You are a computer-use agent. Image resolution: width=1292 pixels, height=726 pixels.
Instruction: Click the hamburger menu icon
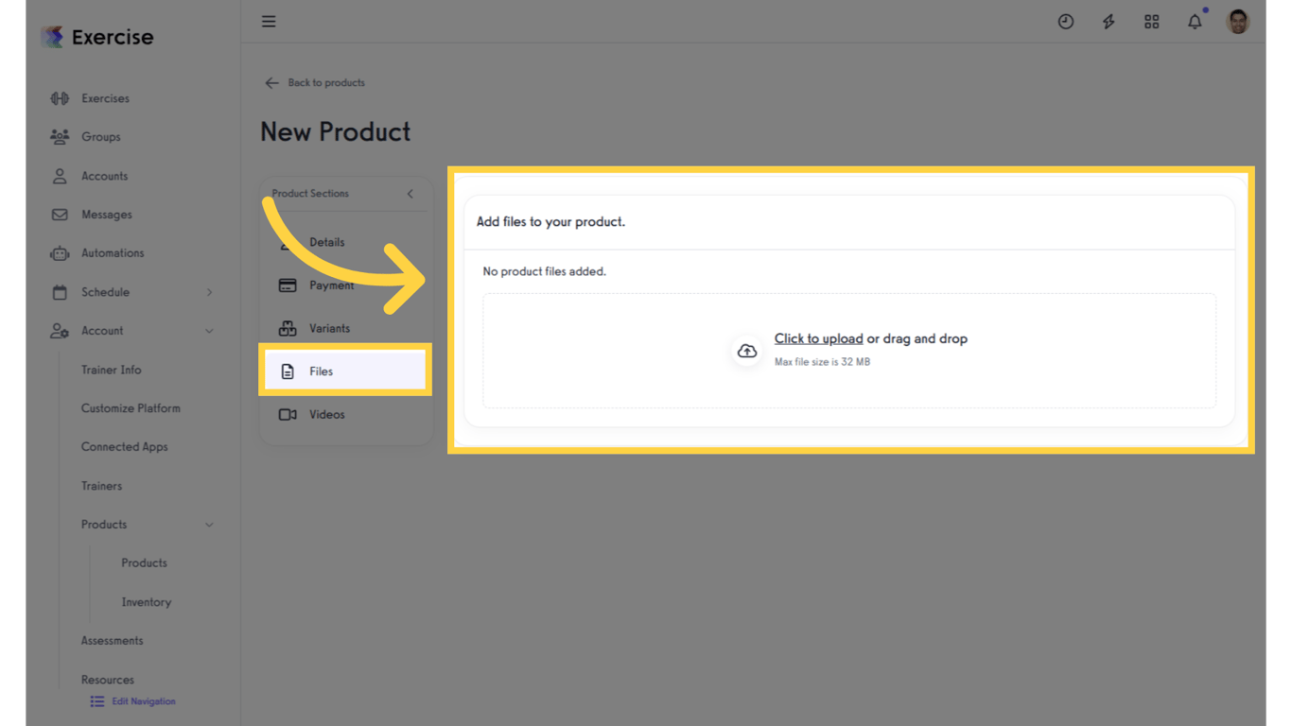point(269,21)
